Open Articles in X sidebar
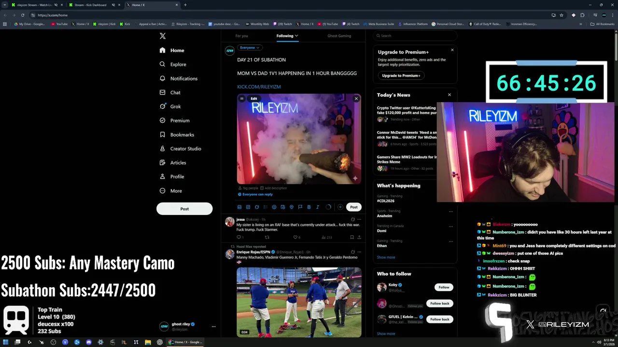The width and height of the screenshot is (618, 347). click(x=172, y=163)
